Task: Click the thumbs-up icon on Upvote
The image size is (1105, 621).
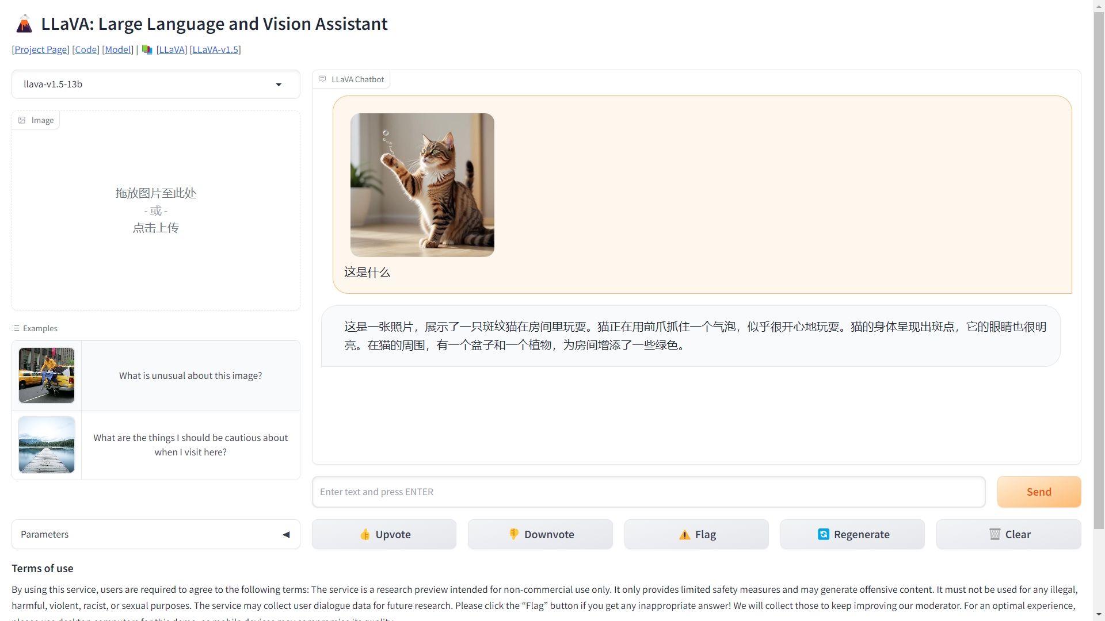Action: (365, 535)
